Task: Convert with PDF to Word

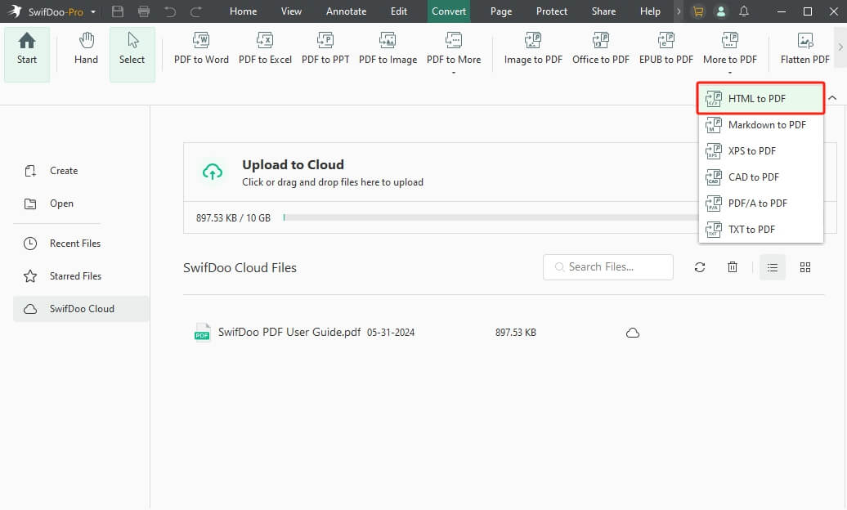Action: 201,49
